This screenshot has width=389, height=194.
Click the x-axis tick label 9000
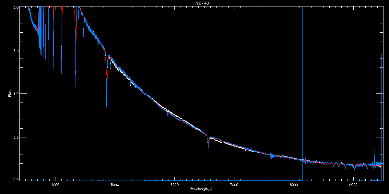click(353, 185)
